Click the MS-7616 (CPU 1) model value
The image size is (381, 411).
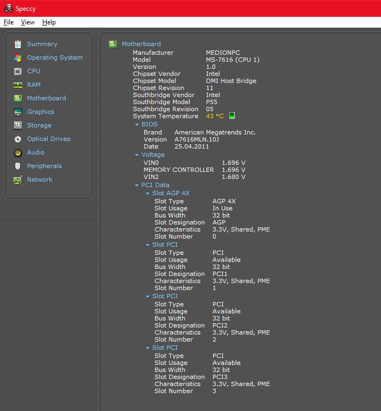(x=233, y=60)
